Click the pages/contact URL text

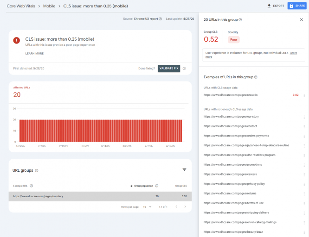click(x=230, y=126)
